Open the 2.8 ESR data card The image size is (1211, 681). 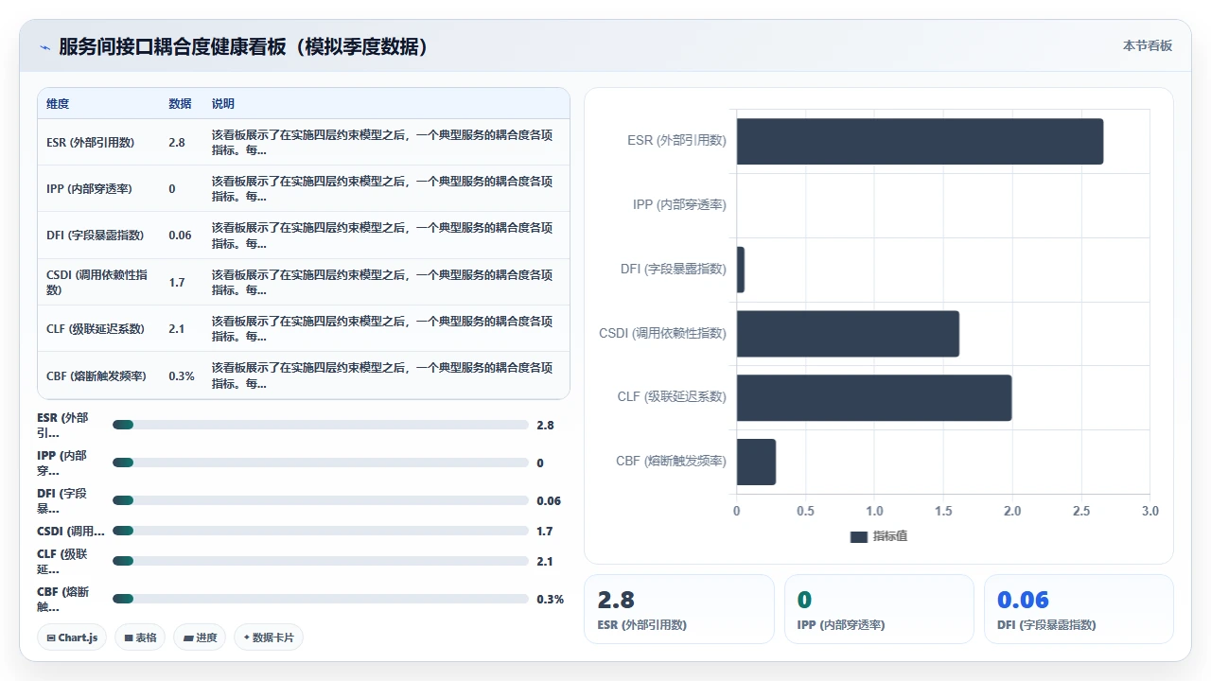click(x=679, y=609)
